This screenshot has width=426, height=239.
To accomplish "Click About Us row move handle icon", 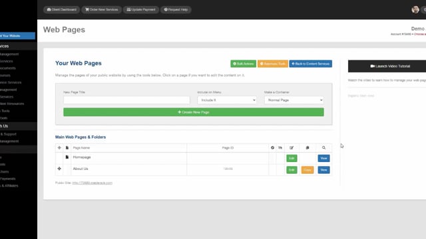I will click(x=59, y=169).
